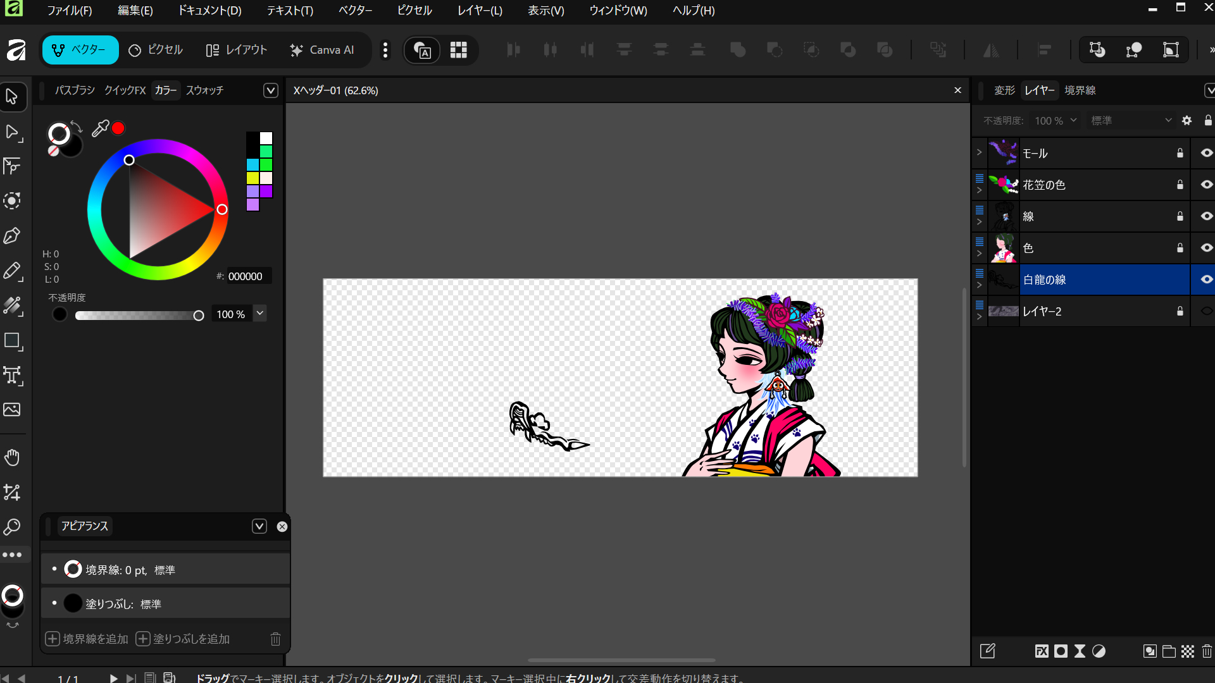Expand the モール layer group
Image resolution: width=1215 pixels, height=683 pixels.
[979, 152]
